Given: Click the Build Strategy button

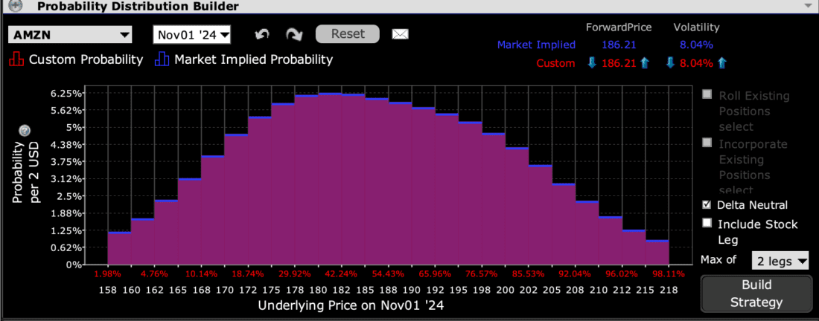Looking at the screenshot, I should click(x=756, y=294).
